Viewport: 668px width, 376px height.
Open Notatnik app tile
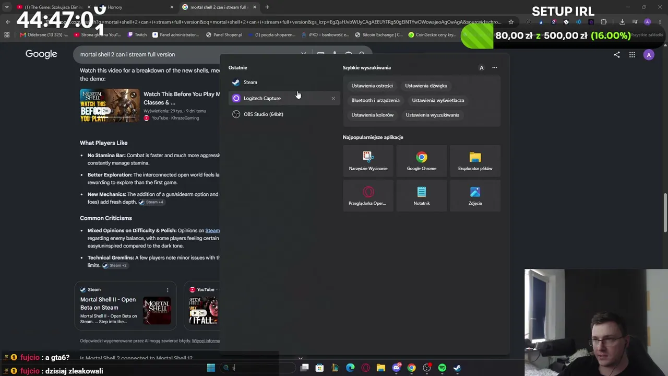point(422,195)
